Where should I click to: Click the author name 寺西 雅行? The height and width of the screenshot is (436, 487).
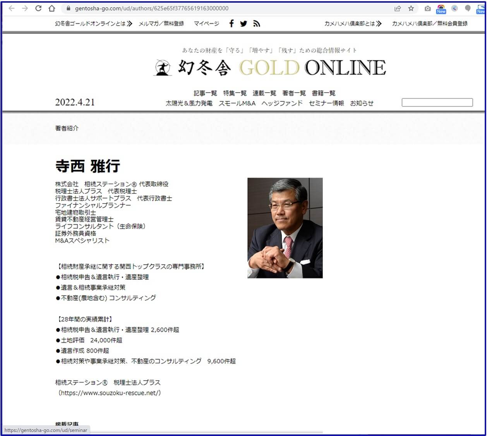pos(87,166)
